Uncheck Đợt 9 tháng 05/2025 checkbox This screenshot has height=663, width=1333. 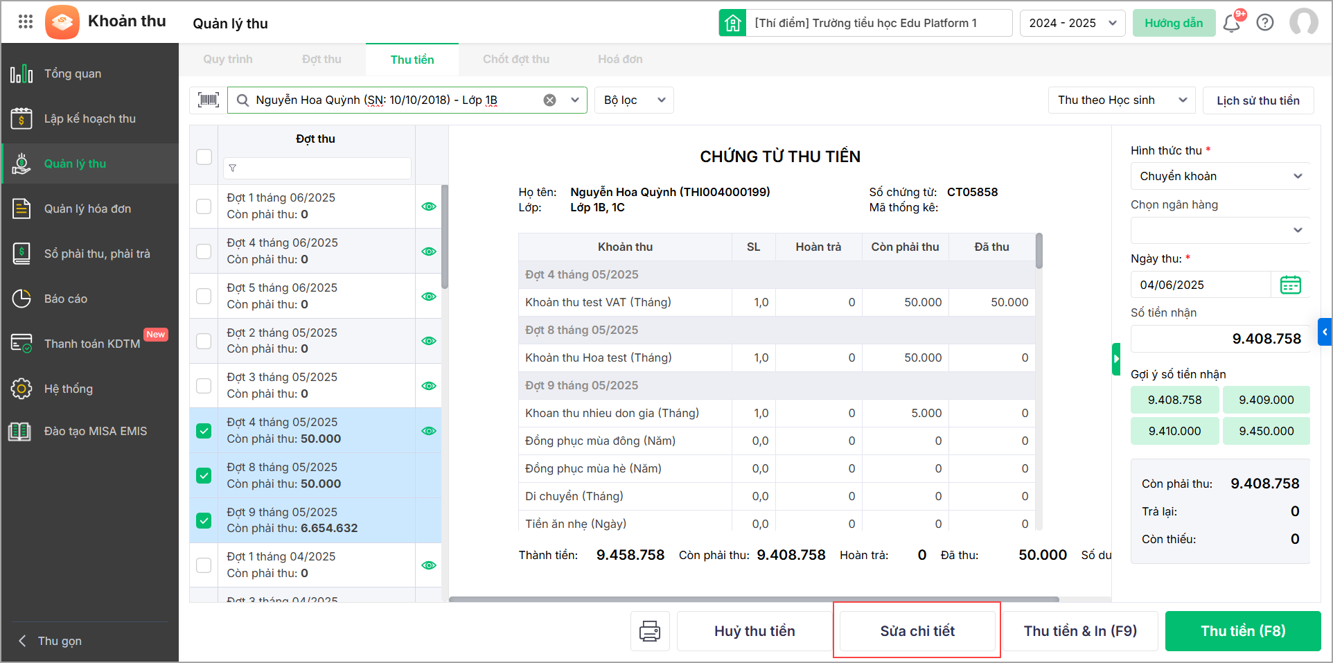[x=204, y=520]
